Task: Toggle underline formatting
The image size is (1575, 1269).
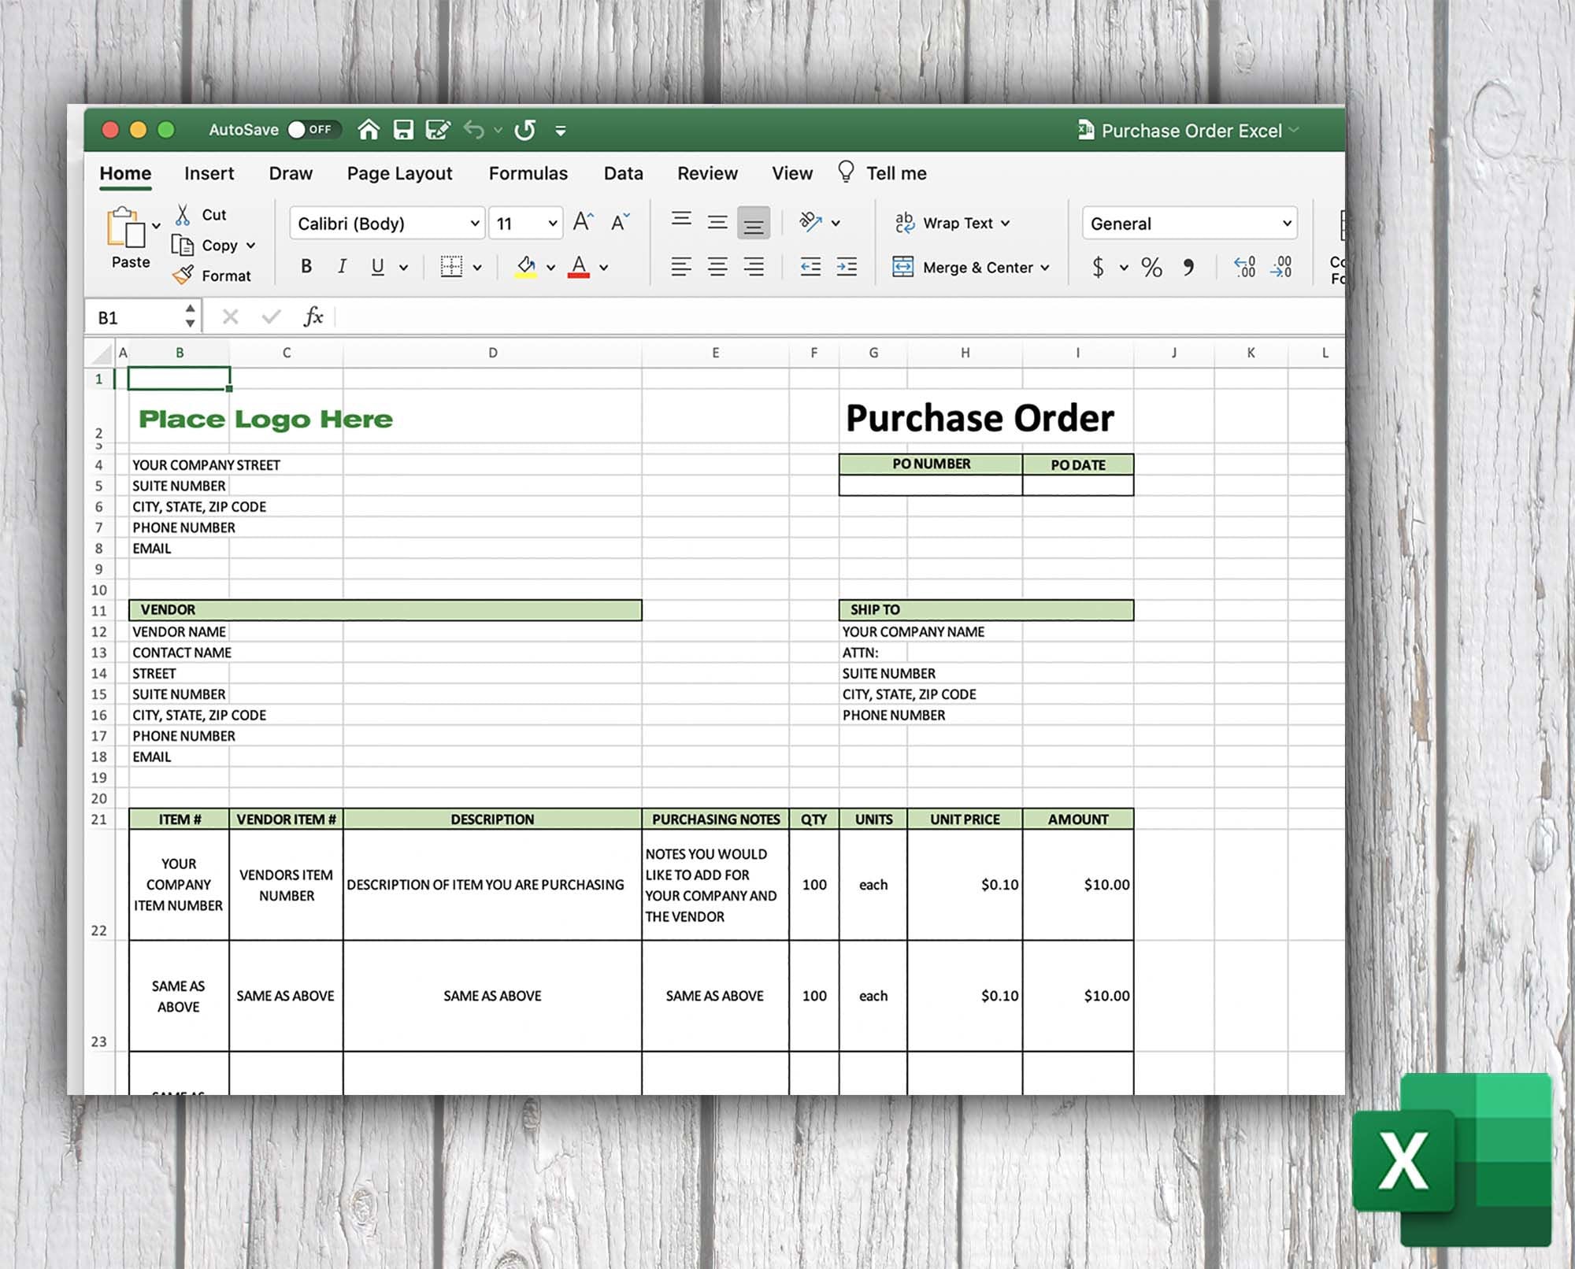Action: pyautogui.click(x=377, y=267)
